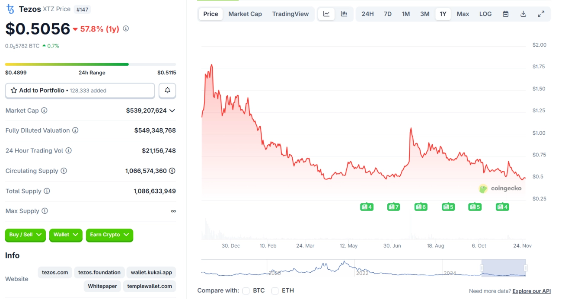Open the Earn Crypto dropdown
Screen dimensions: 568x299
click(x=109, y=235)
